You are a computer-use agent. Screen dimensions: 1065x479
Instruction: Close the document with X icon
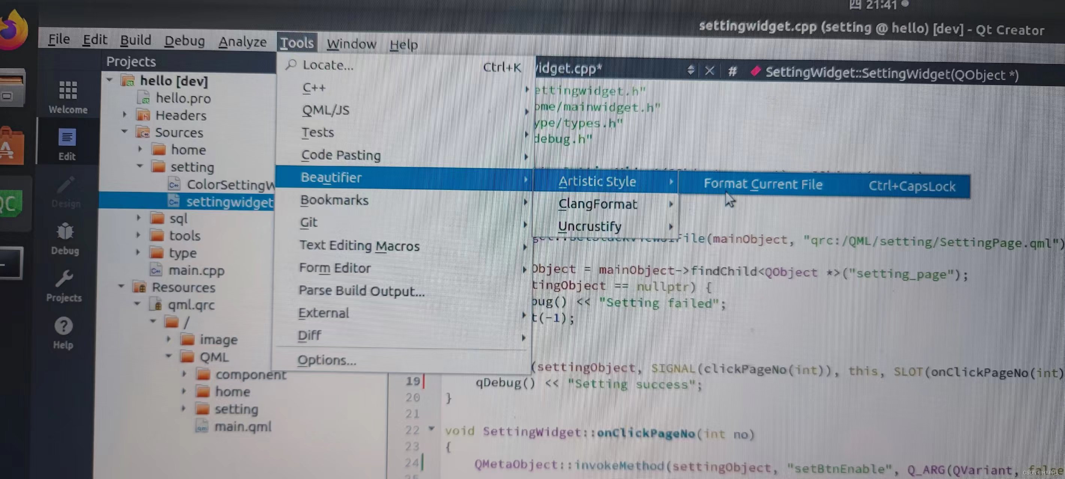(x=710, y=71)
